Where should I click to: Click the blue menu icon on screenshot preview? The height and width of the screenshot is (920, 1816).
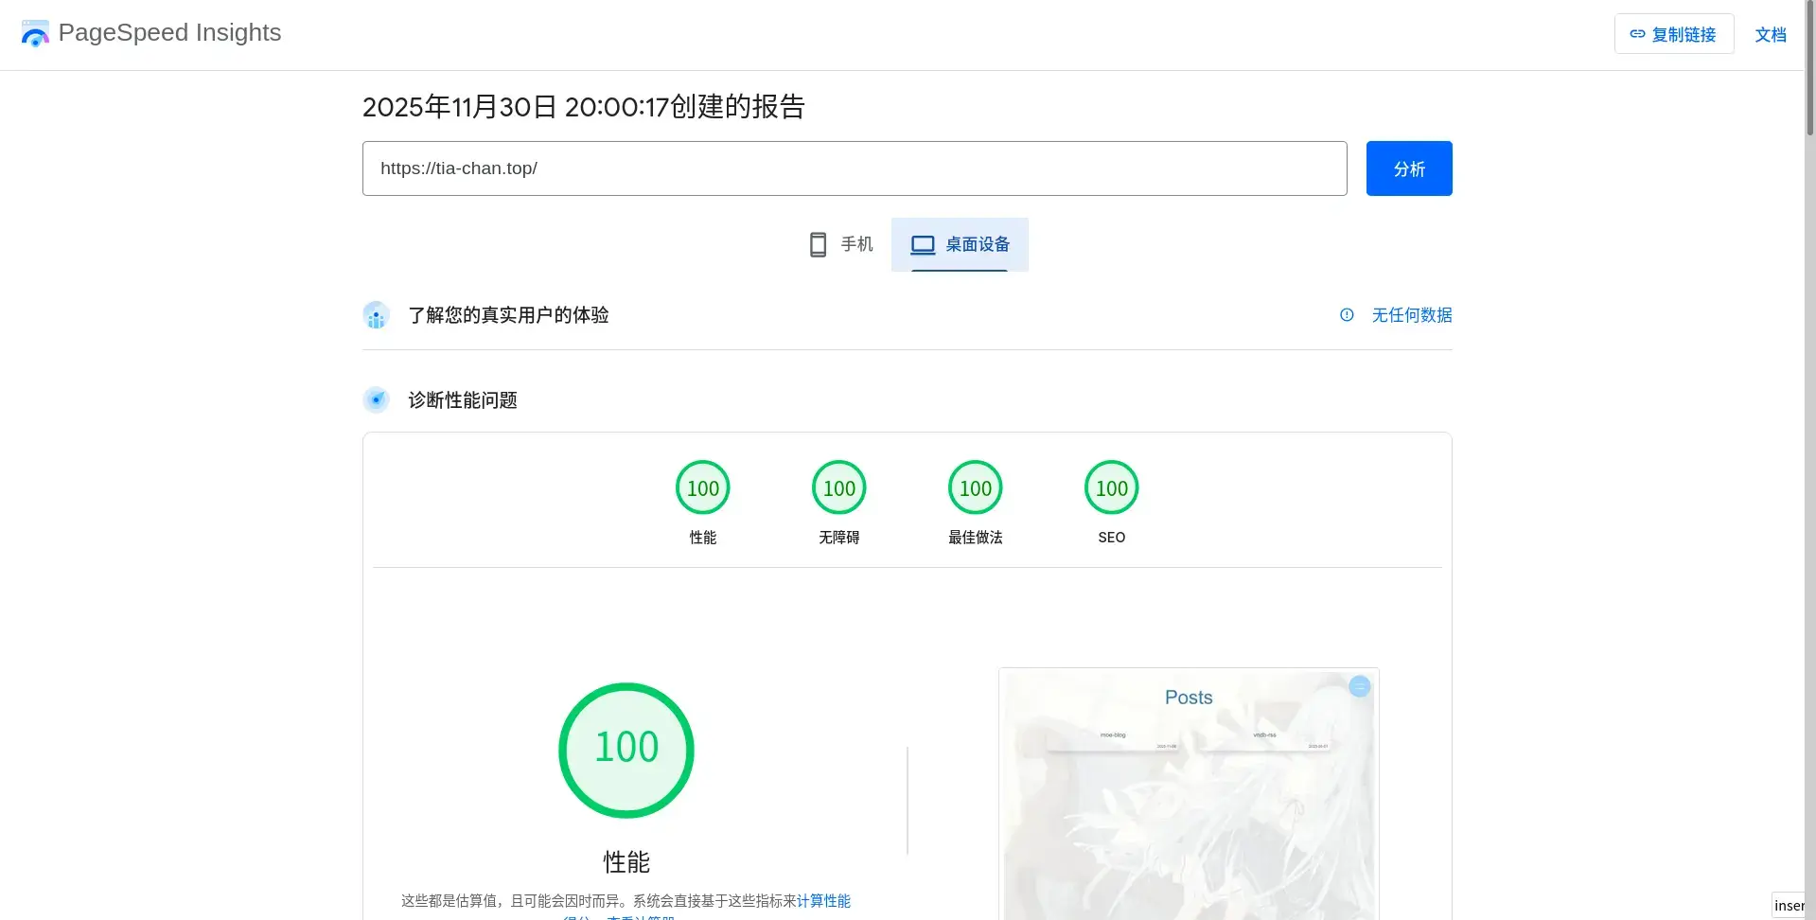pos(1359,687)
